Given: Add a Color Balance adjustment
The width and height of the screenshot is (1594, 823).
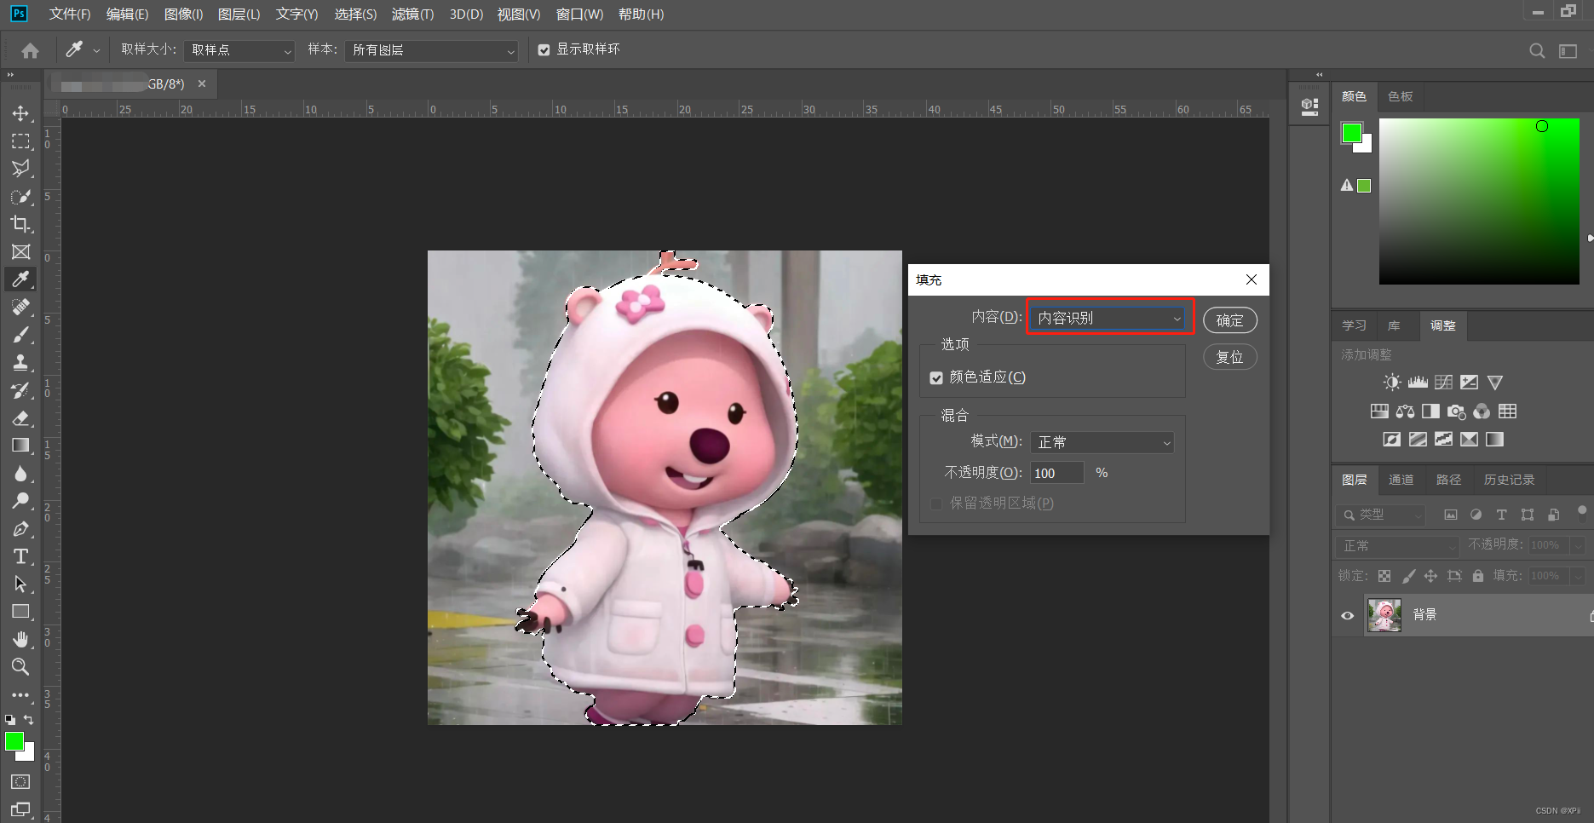Looking at the screenshot, I should [x=1405, y=411].
